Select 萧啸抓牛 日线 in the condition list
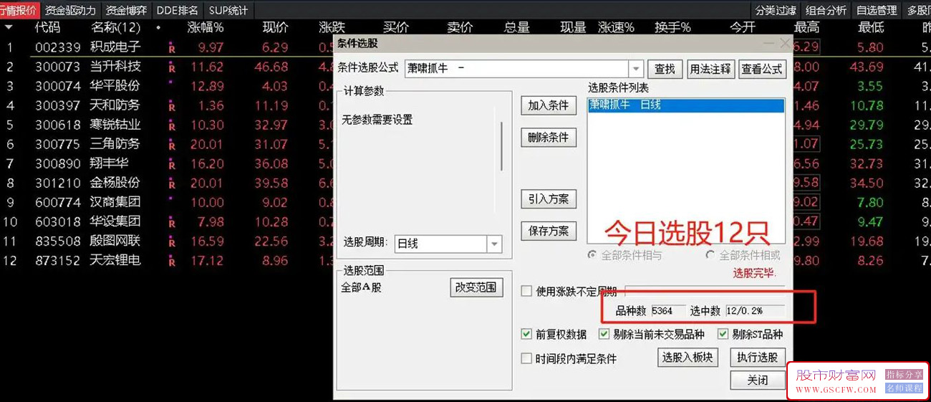931x402 pixels. coord(686,105)
